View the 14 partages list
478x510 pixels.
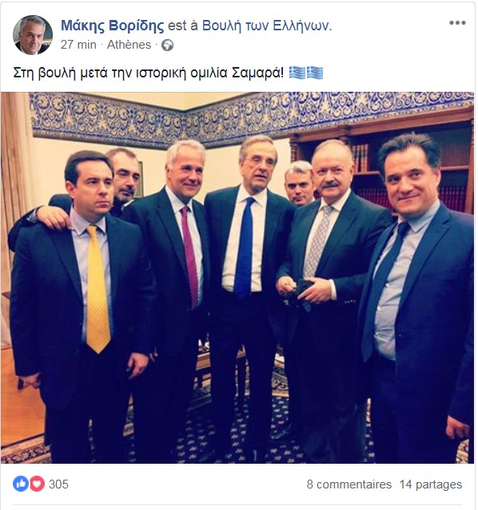(x=431, y=484)
